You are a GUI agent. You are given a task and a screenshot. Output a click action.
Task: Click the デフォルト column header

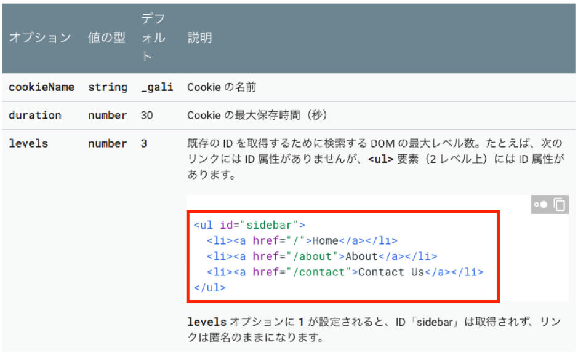pos(153,38)
